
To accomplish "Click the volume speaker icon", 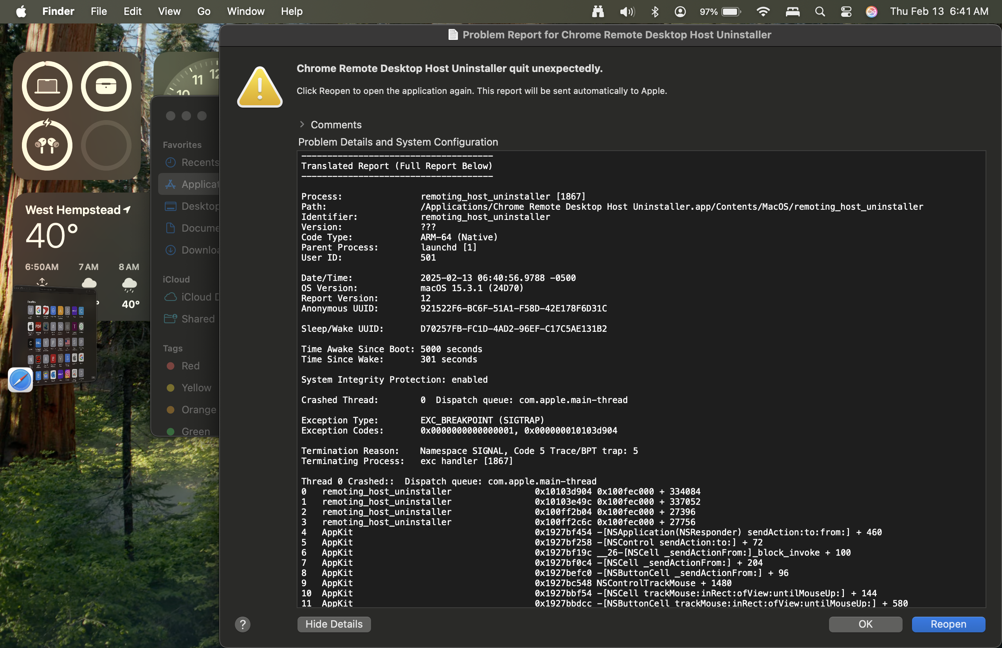I will [627, 11].
